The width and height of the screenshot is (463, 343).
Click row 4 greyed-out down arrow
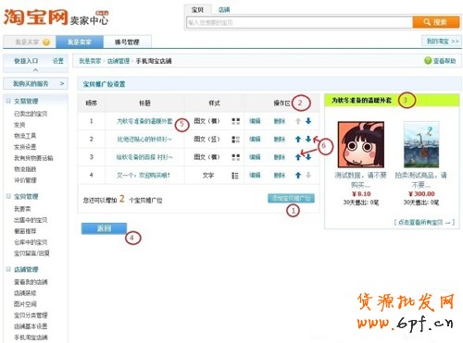(308, 176)
